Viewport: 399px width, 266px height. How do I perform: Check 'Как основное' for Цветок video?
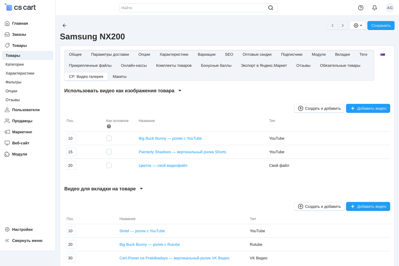[x=109, y=165]
